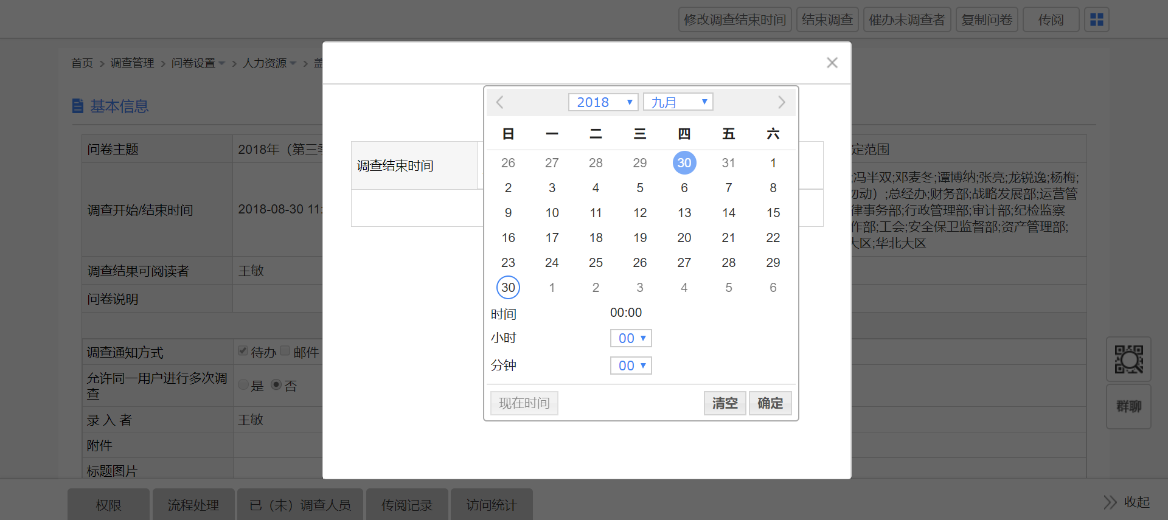Viewport: 1168px width, 520px height.
Task: Open the grid view icon in toolbar
Action: [1097, 19]
